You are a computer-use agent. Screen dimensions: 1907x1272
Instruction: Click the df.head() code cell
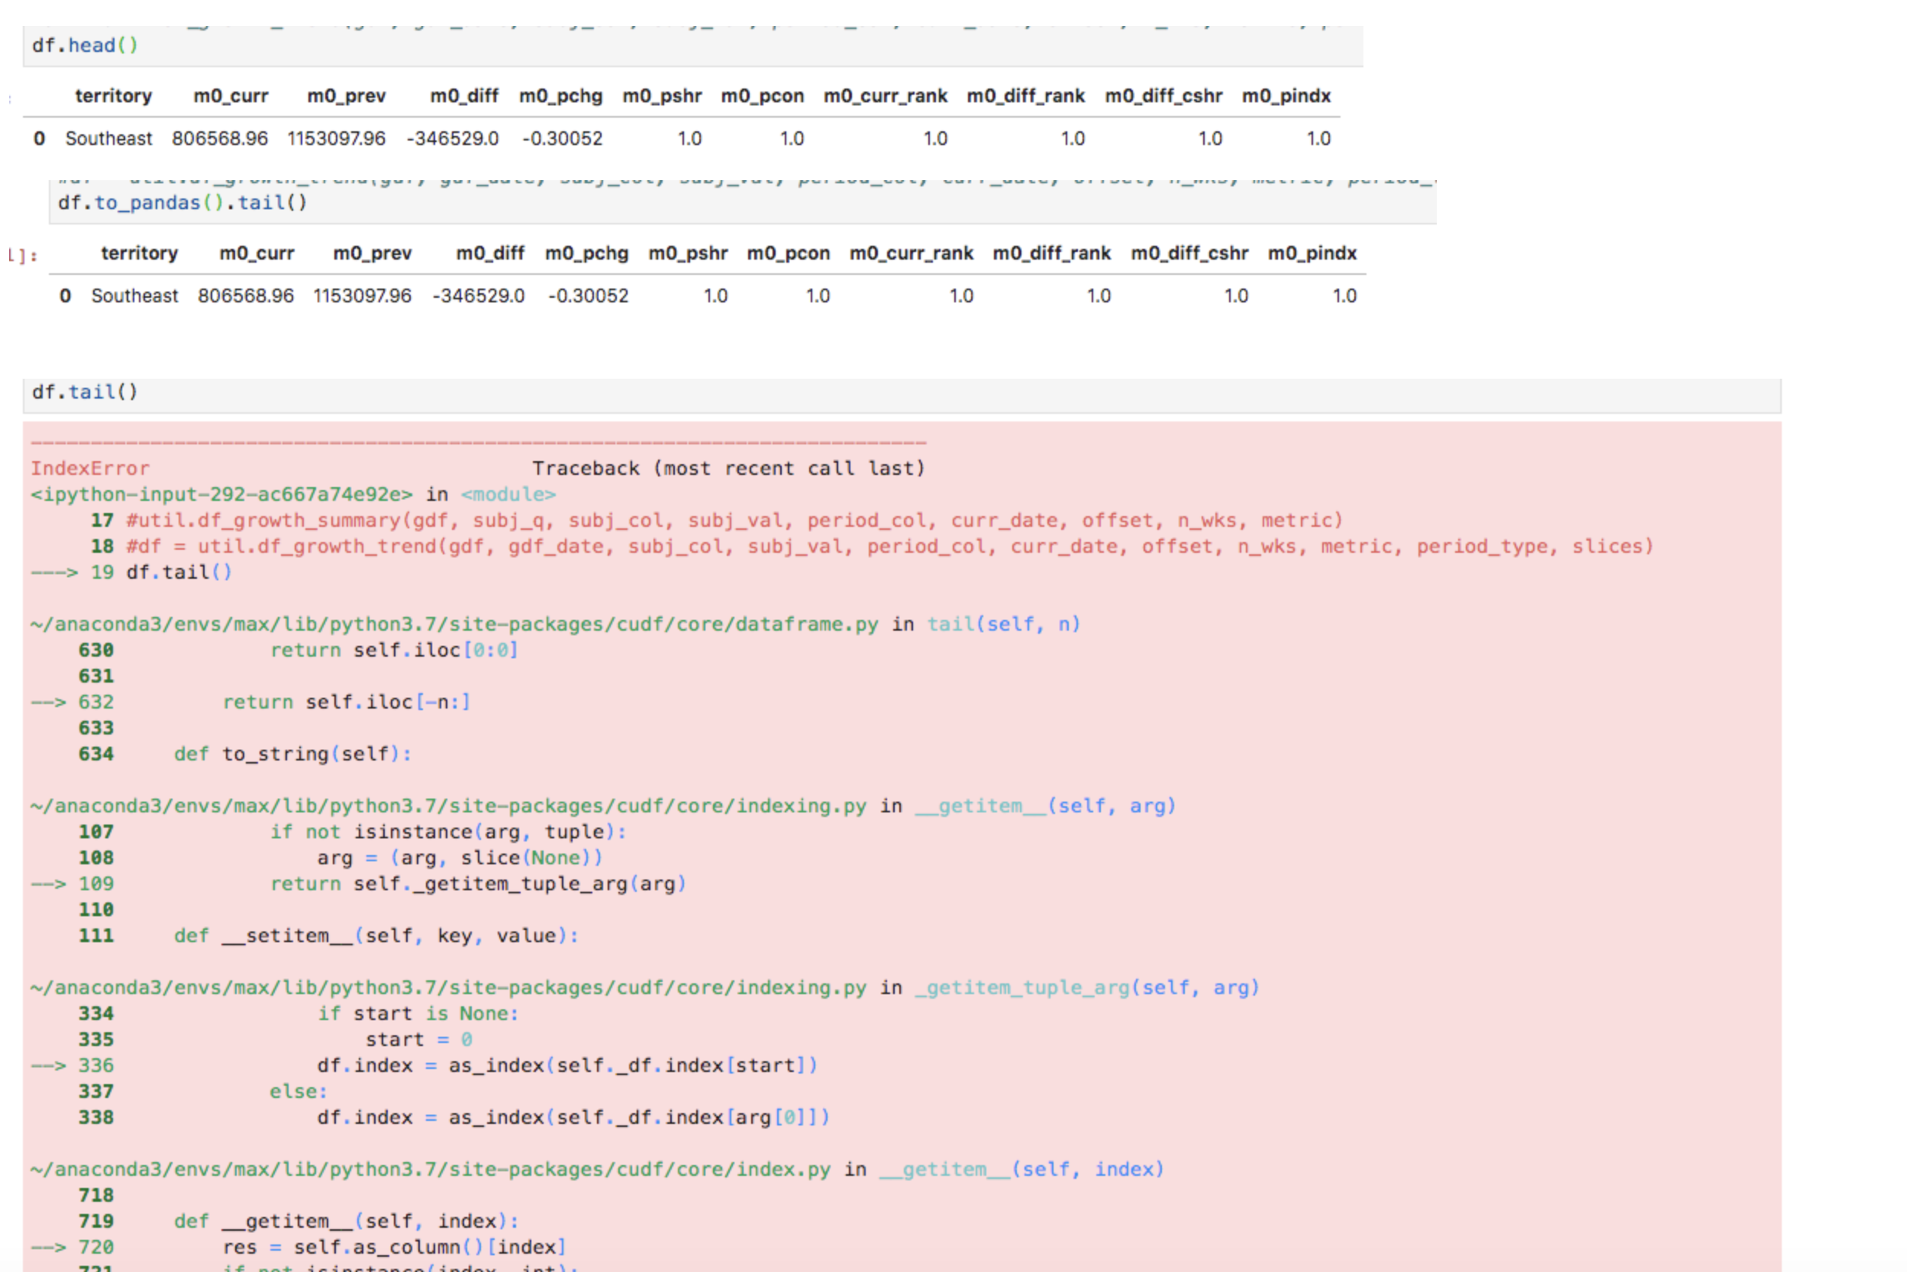tap(86, 46)
